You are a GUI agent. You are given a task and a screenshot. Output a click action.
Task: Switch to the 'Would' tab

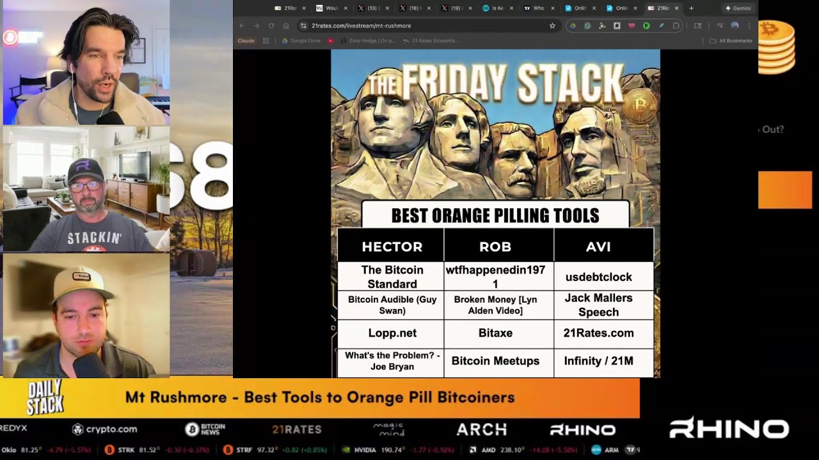pos(328,8)
